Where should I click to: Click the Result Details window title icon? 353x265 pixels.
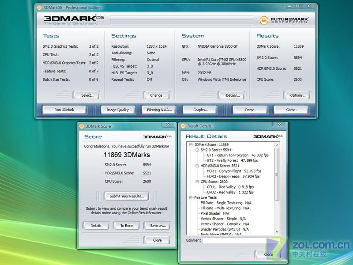point(183,126)
